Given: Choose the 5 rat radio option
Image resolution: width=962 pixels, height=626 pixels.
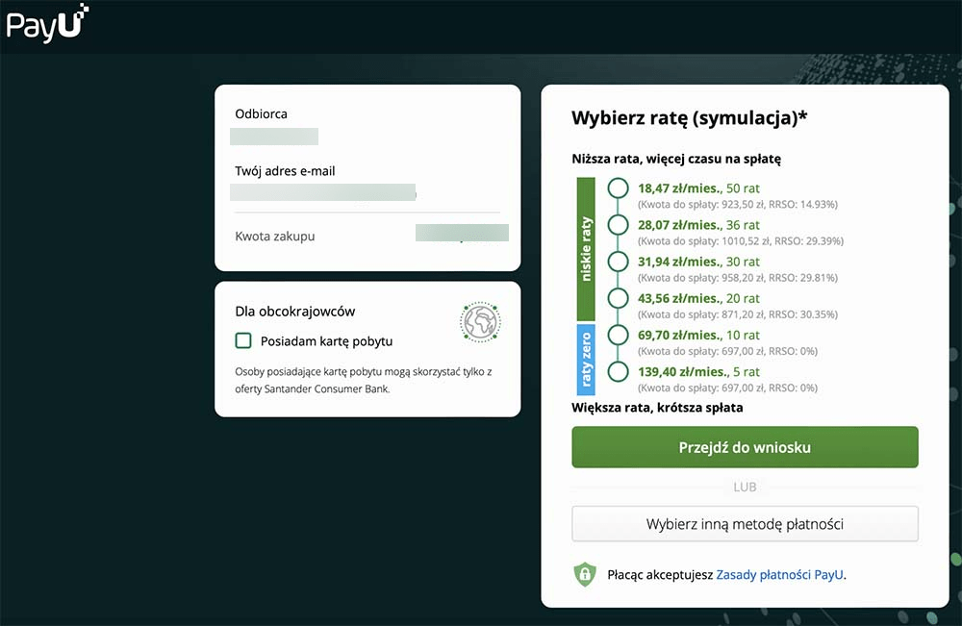Looking at the screenshot, I should pyautogui.click(x=619, y=371).
